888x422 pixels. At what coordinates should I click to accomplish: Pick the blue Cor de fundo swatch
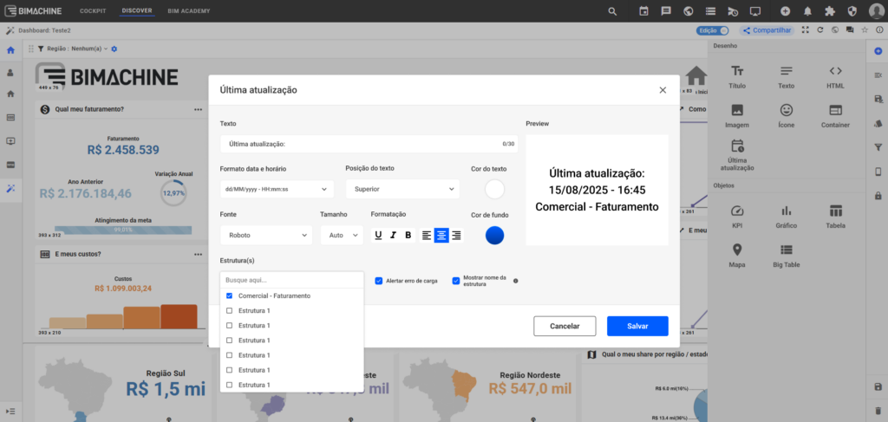494,235
